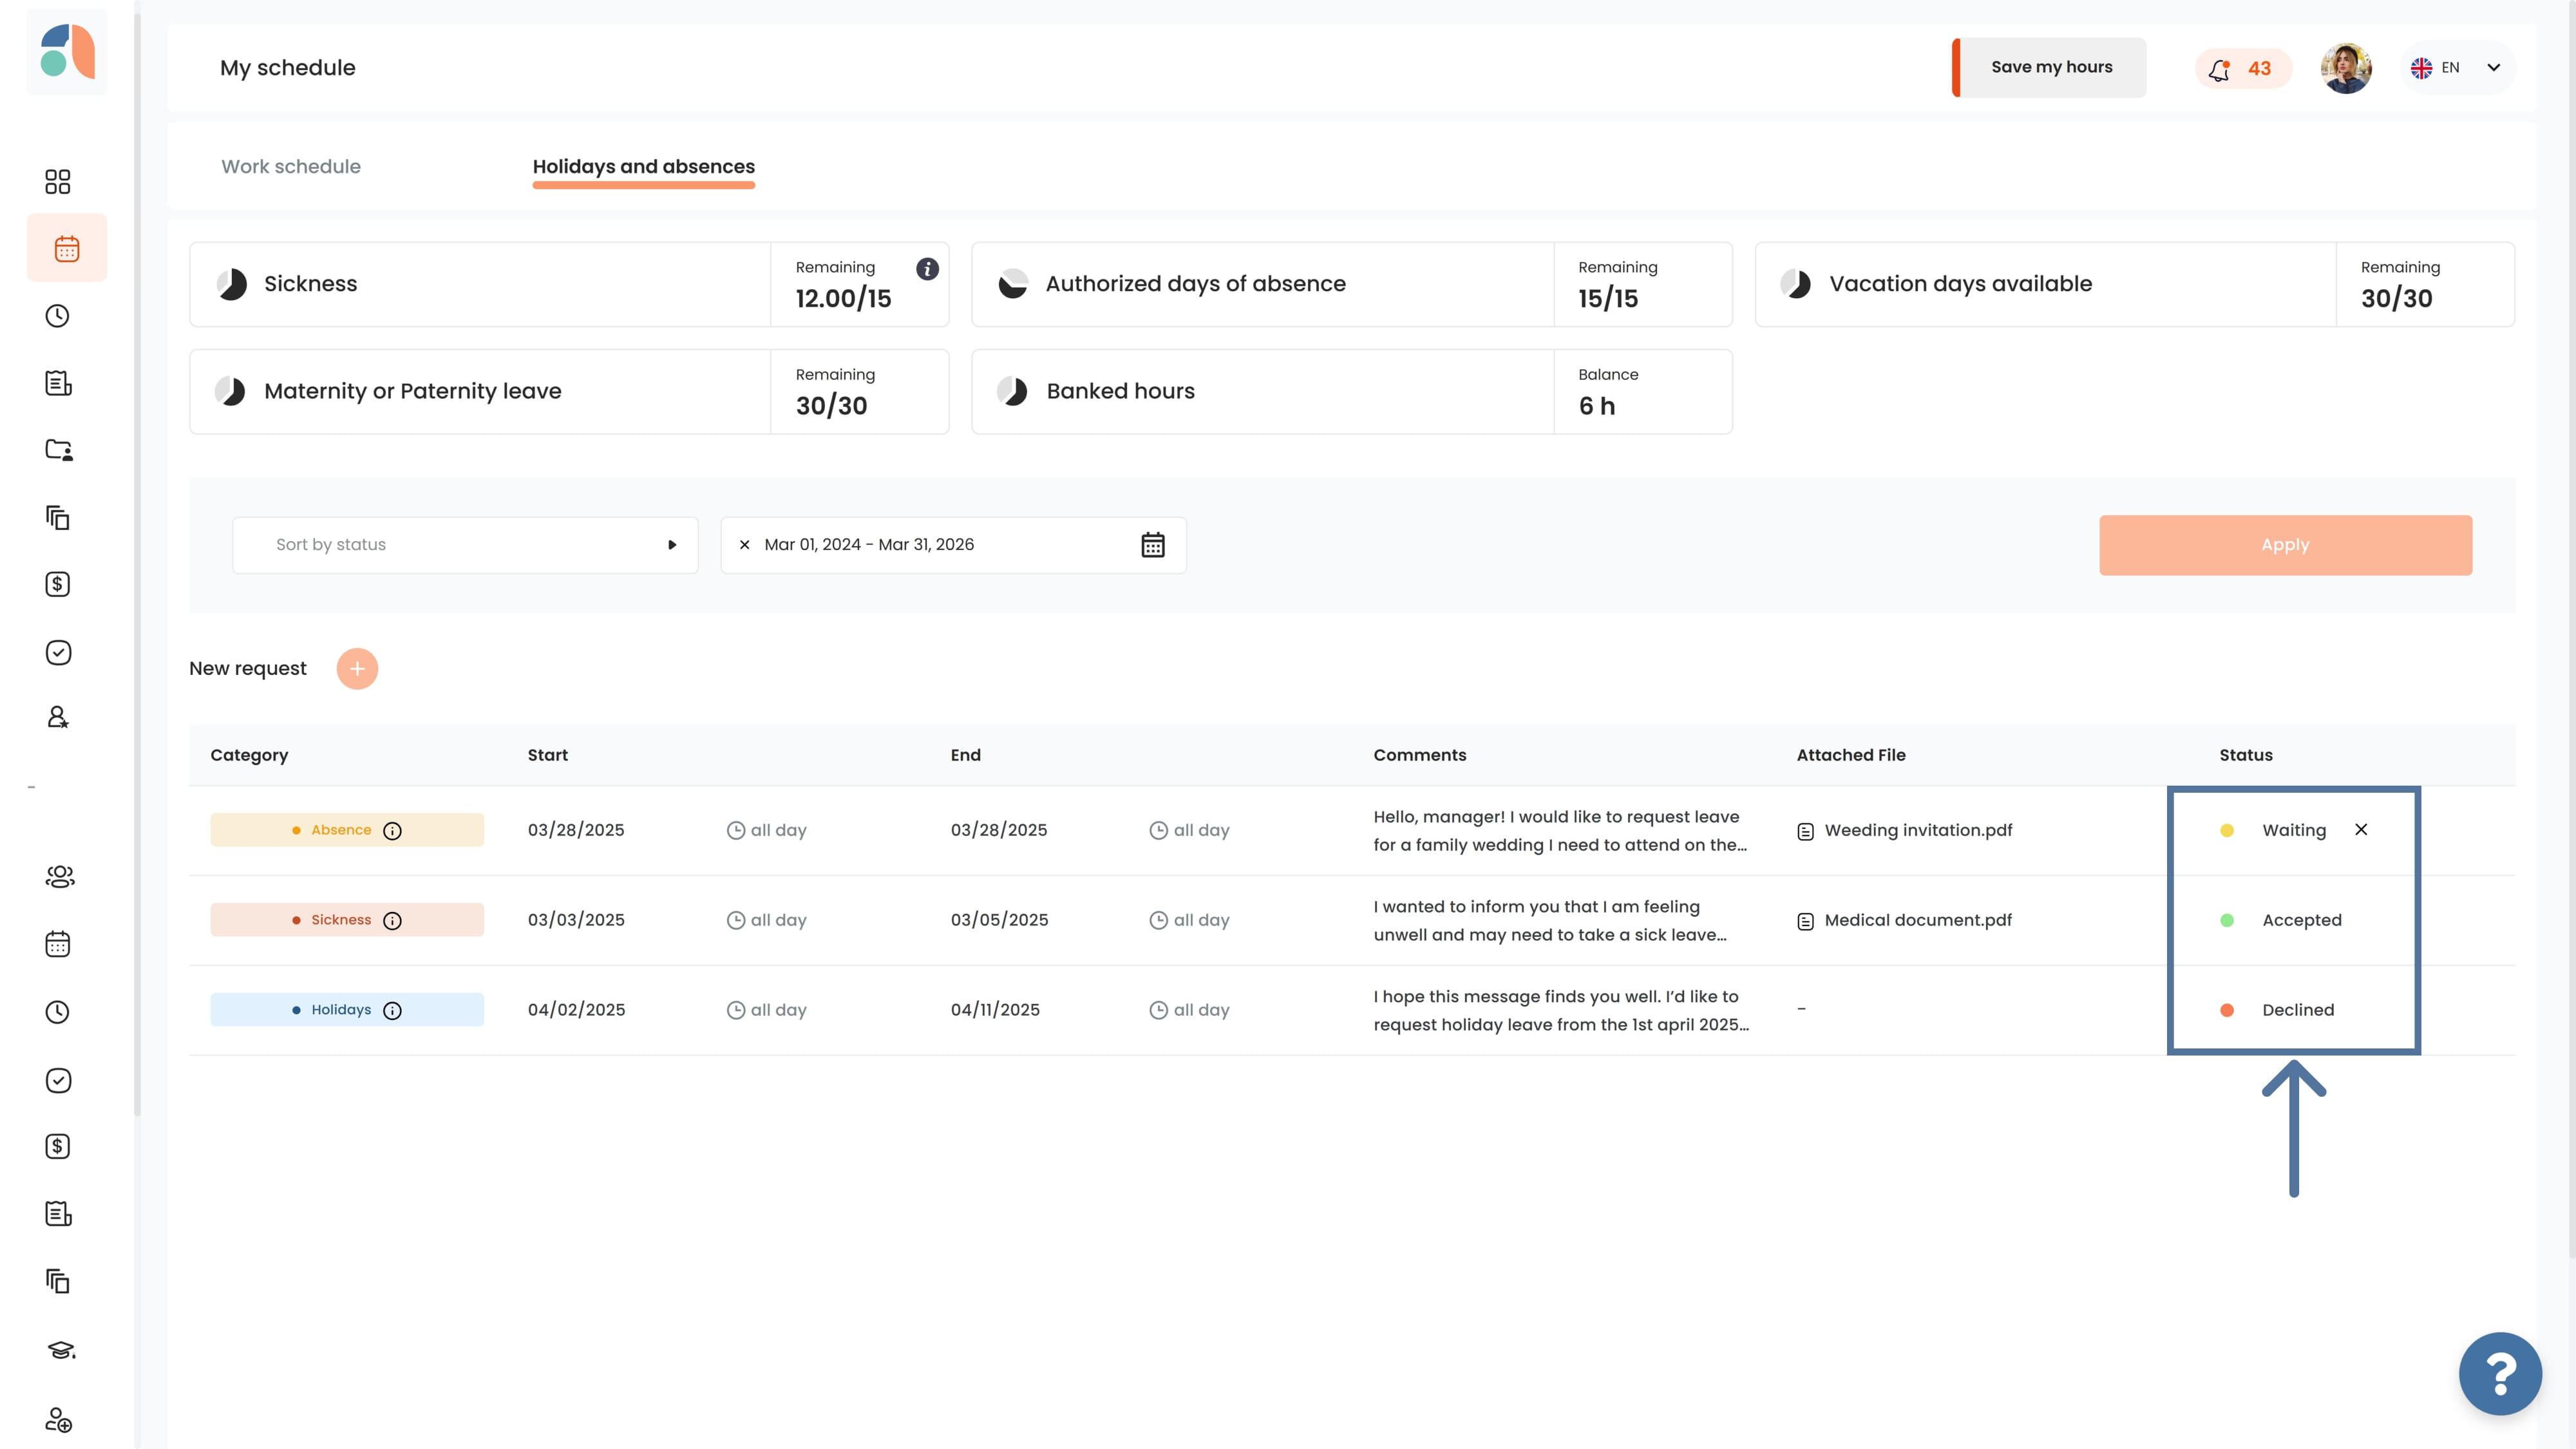This screenshot has height=1449, width=2576.
Task: Open the user with star sidebar icon
Action: click(x=58, y=717)
